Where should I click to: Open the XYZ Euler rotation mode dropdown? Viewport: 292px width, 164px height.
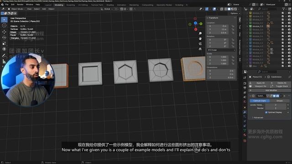[221, 50]
